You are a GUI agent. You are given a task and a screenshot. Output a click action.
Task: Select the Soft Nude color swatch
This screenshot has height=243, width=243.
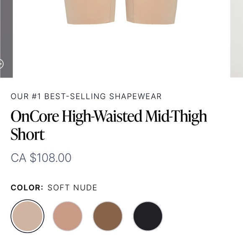pyautogui.click(x=27, y=216)
